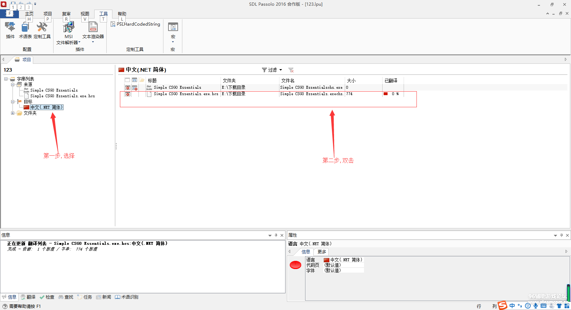Click the MSI 文件解析器 installer icon

(x=69, y=28)
